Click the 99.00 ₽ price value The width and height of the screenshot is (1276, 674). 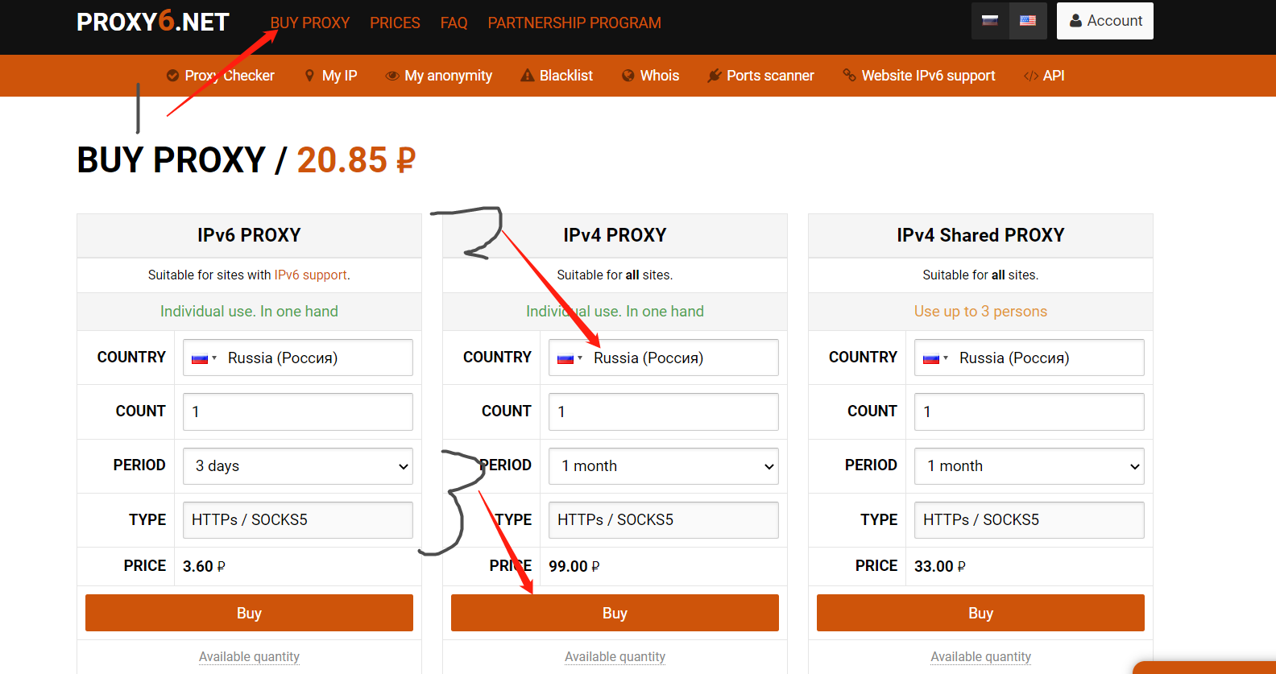[574, 567]
